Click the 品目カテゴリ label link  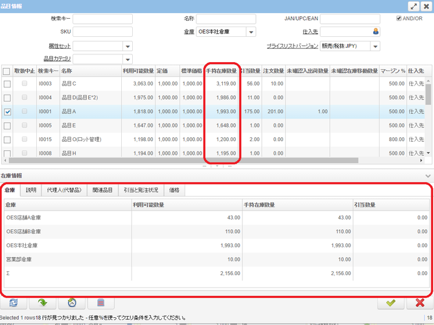pyautogui.click(x=57, y=59)
